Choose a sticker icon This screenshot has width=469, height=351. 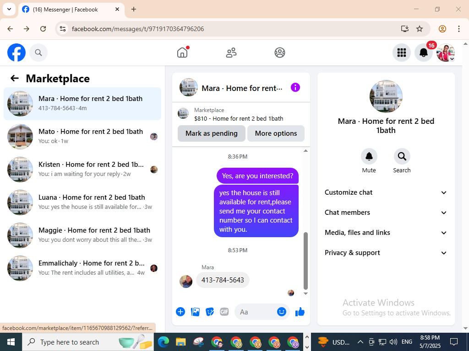(210, 312)
